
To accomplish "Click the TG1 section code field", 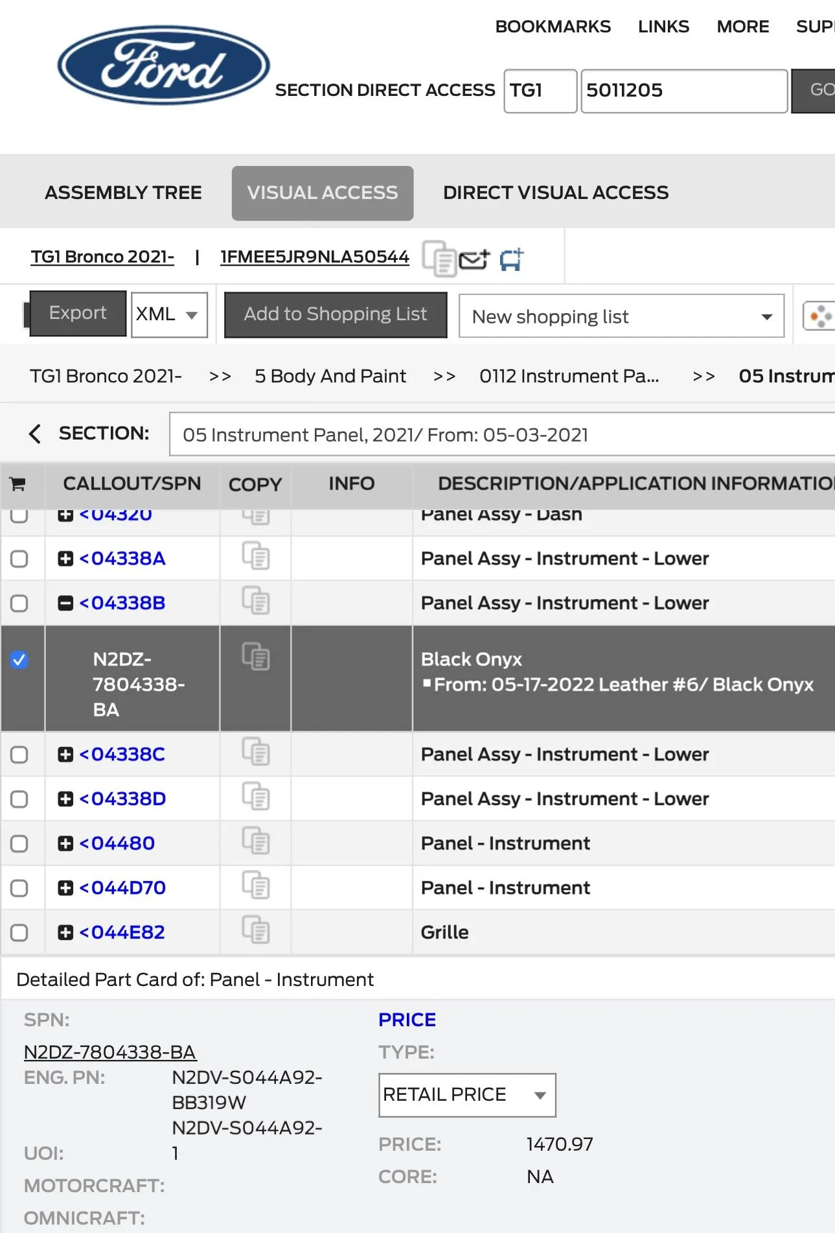I will coord(540,91).
